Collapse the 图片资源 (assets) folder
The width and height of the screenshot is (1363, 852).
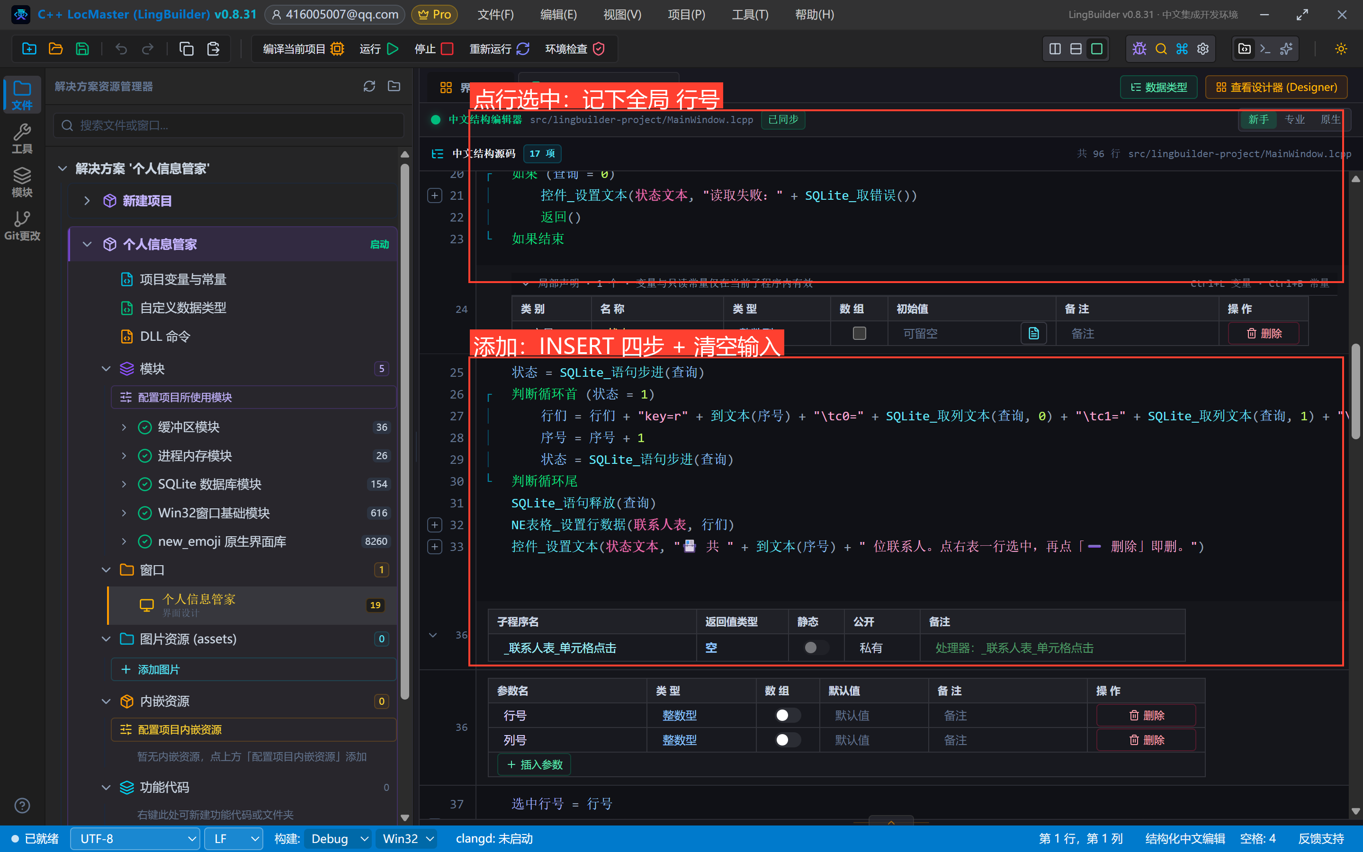point(106,639)
